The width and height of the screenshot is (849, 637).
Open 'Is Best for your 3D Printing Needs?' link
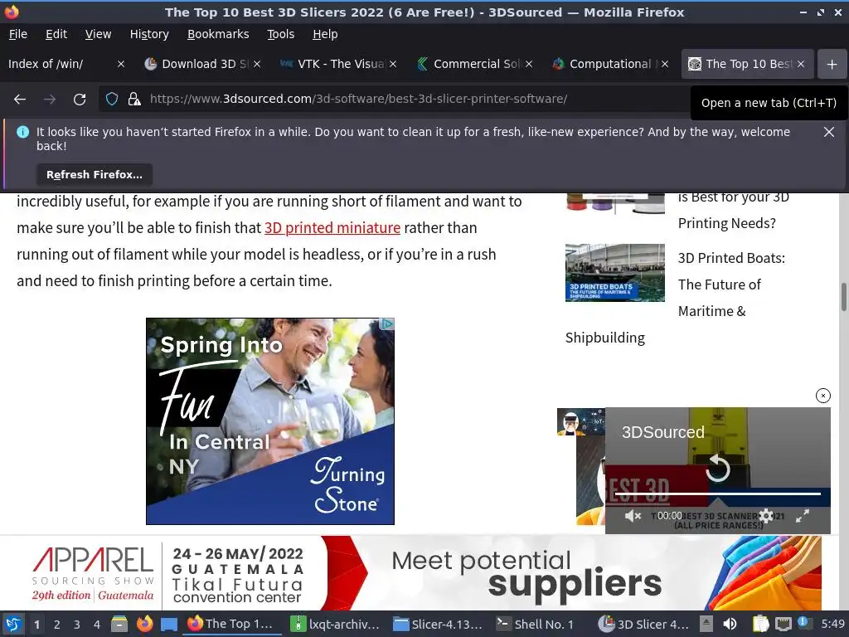[733, 210]
